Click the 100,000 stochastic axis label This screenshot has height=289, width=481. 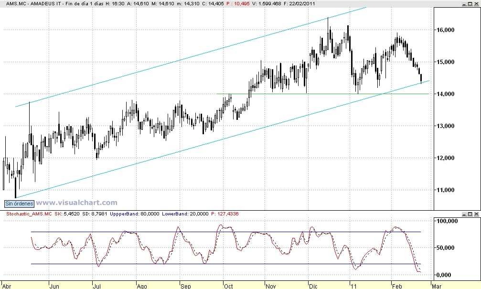(447, 221)
